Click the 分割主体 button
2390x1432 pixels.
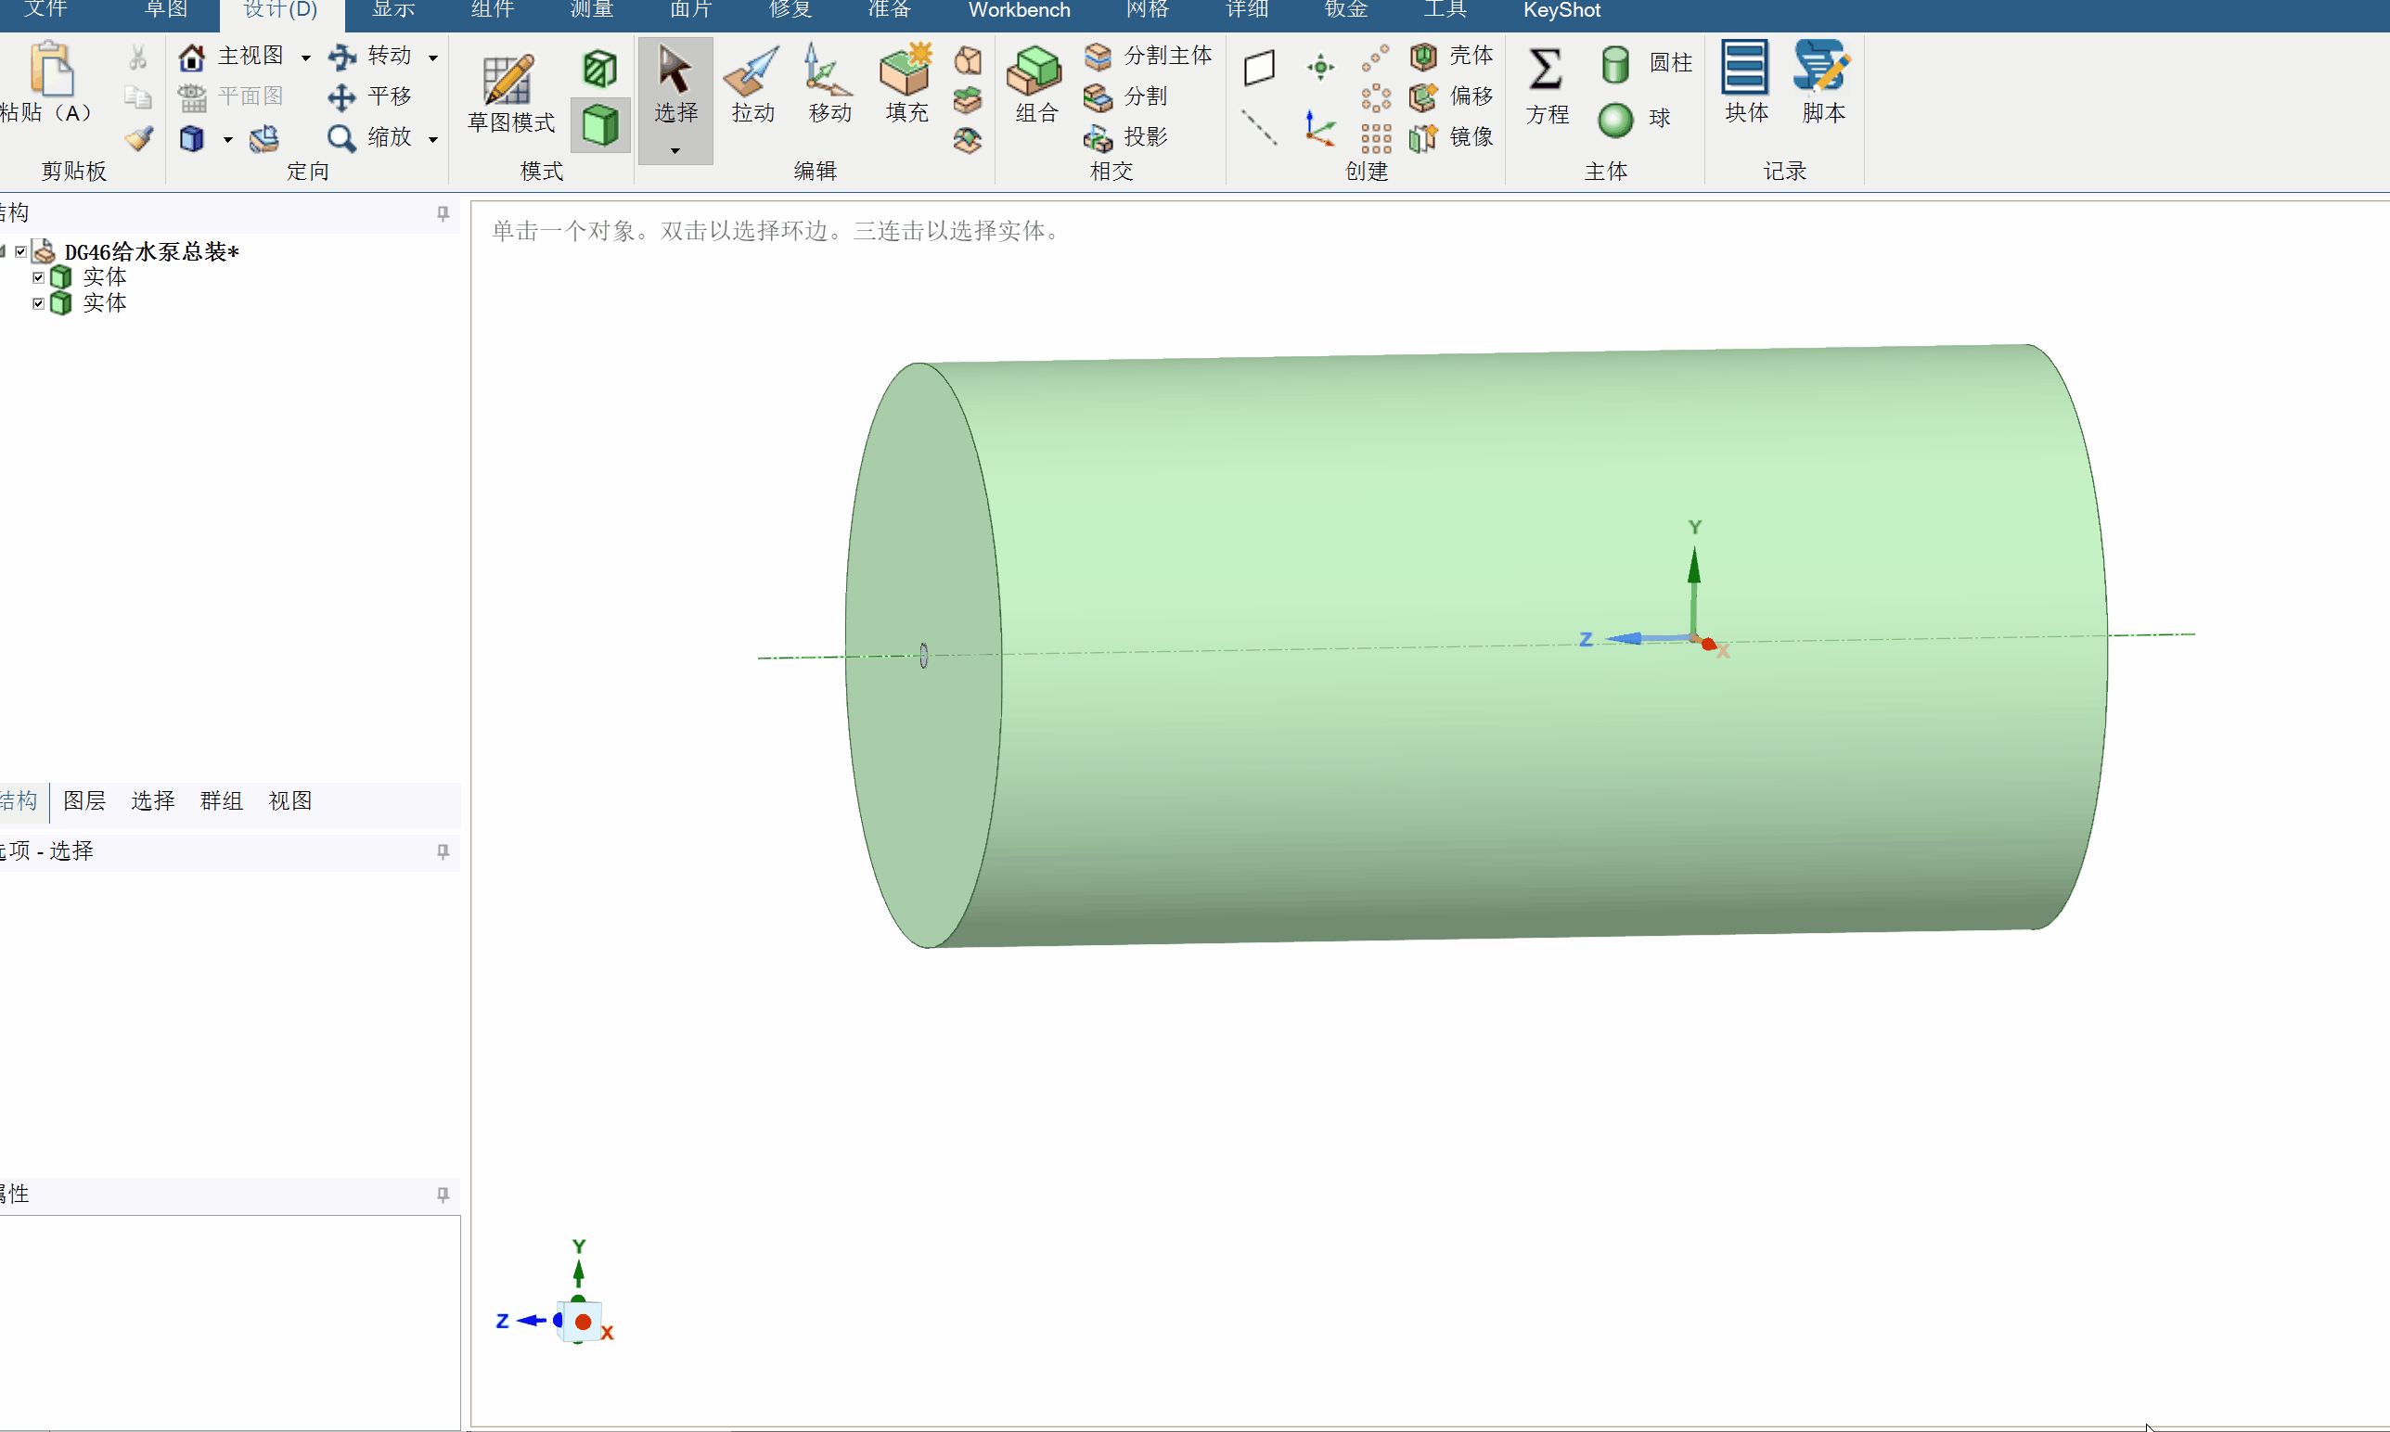point(1148,56)
